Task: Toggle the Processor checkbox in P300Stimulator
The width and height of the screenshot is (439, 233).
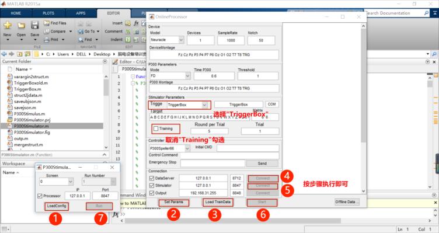Action: 40,196
